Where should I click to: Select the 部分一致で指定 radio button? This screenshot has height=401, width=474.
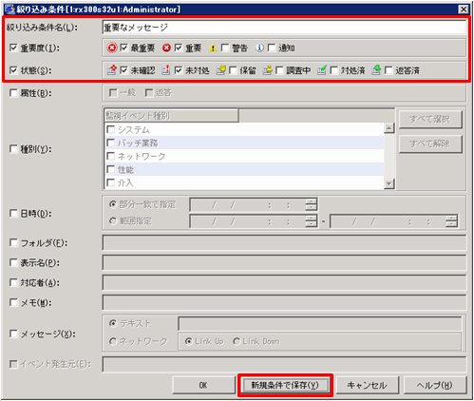coord(112,204)
